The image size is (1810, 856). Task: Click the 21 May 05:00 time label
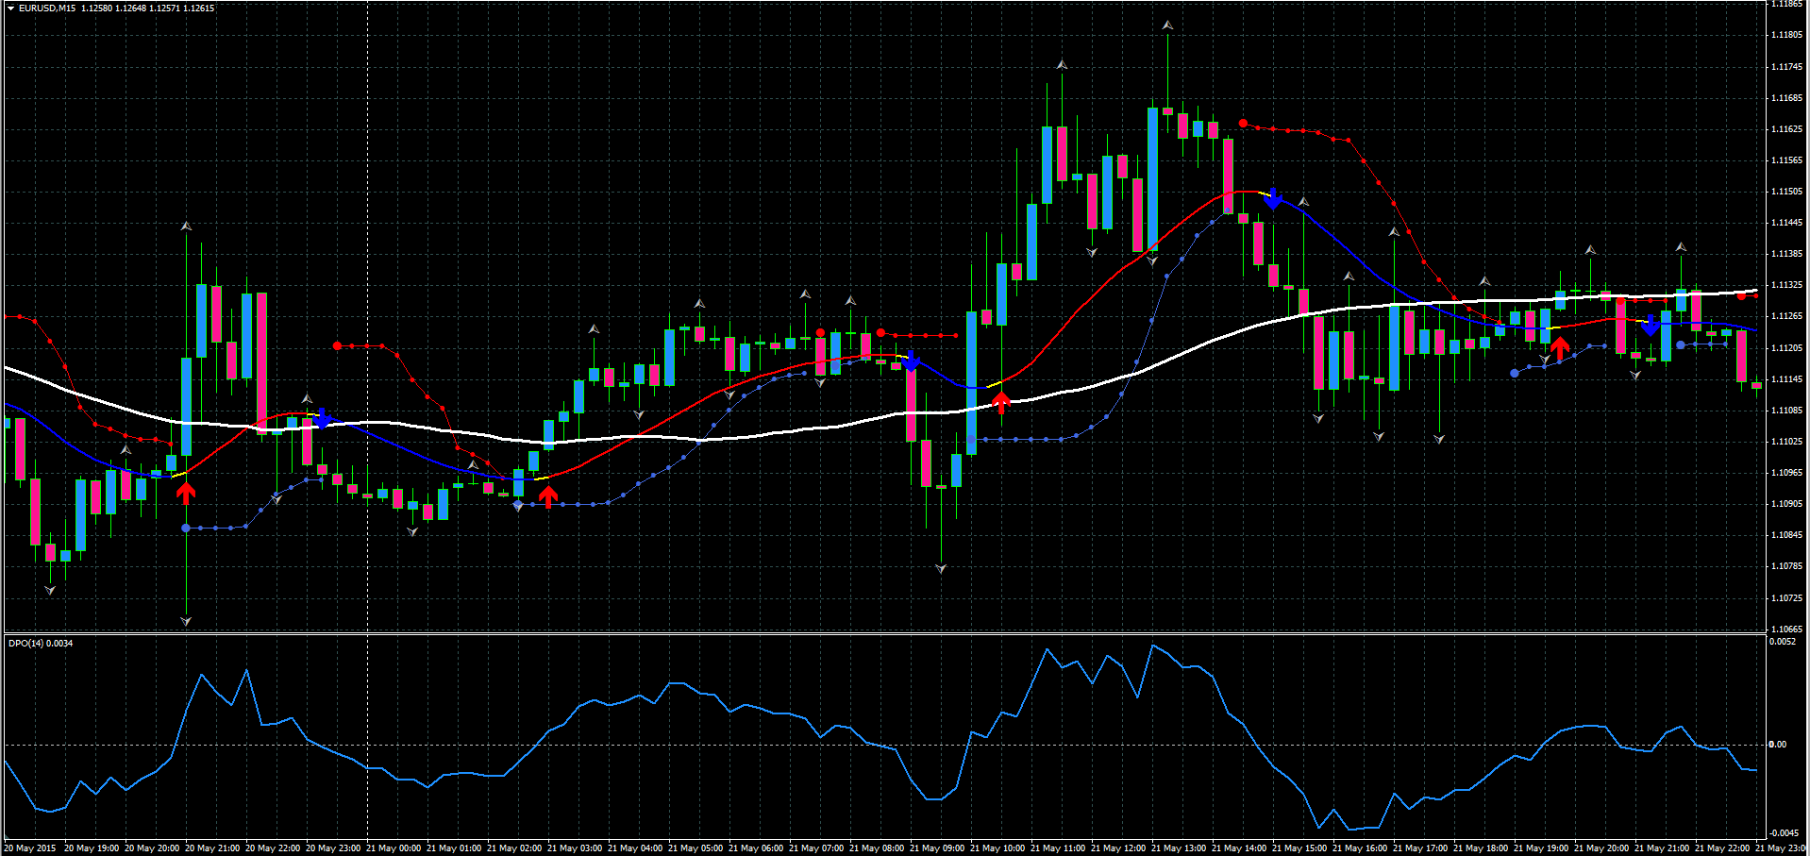tap(696, 848)
